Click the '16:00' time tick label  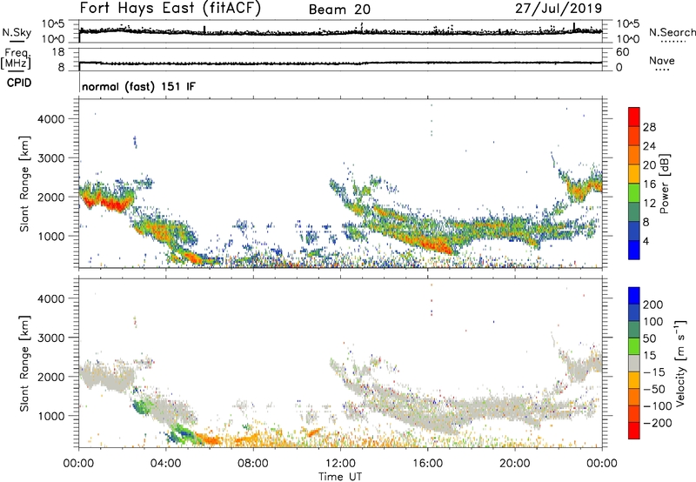tap(427, 464)
